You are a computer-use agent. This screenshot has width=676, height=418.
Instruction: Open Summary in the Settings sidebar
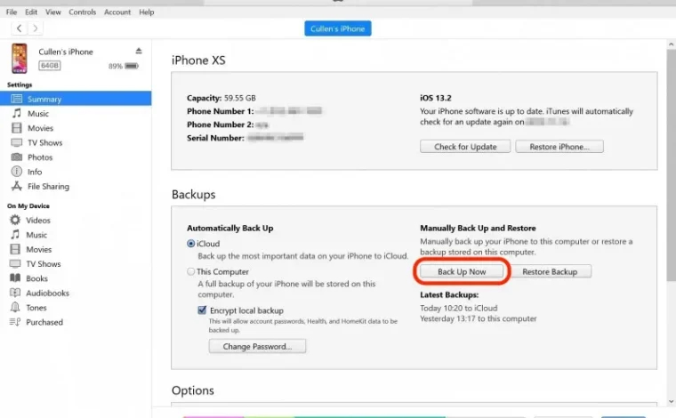click(76, 99)
